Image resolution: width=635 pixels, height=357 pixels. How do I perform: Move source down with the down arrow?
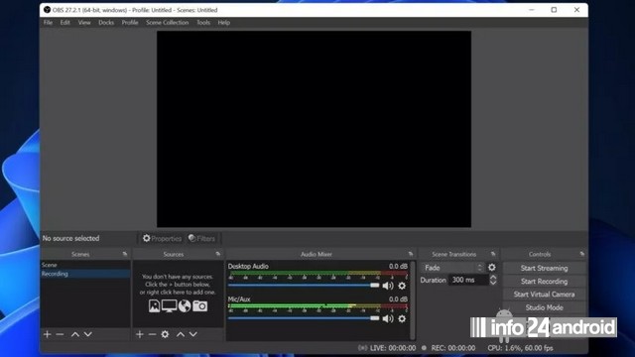(193, 334)
